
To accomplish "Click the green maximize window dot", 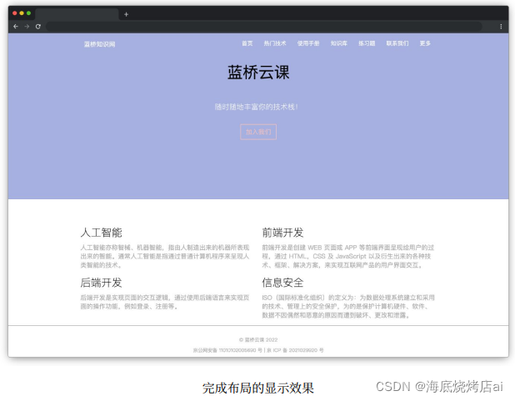I will click(29, 13).
